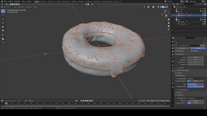Open the Edit menu in top bar
This screenshot has width=207, height=116.
11,1
